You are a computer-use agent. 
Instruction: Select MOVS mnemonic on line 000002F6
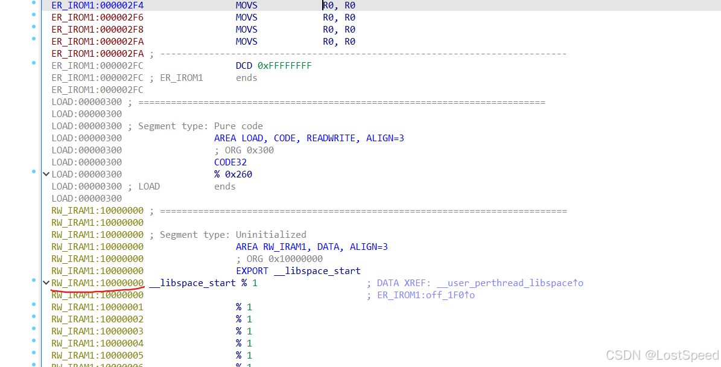point(246,18)
